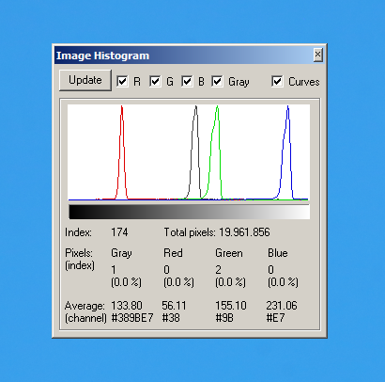
Task: Disable the B channel checkbox
Action: pyautogui.click(x=187, y=82)
